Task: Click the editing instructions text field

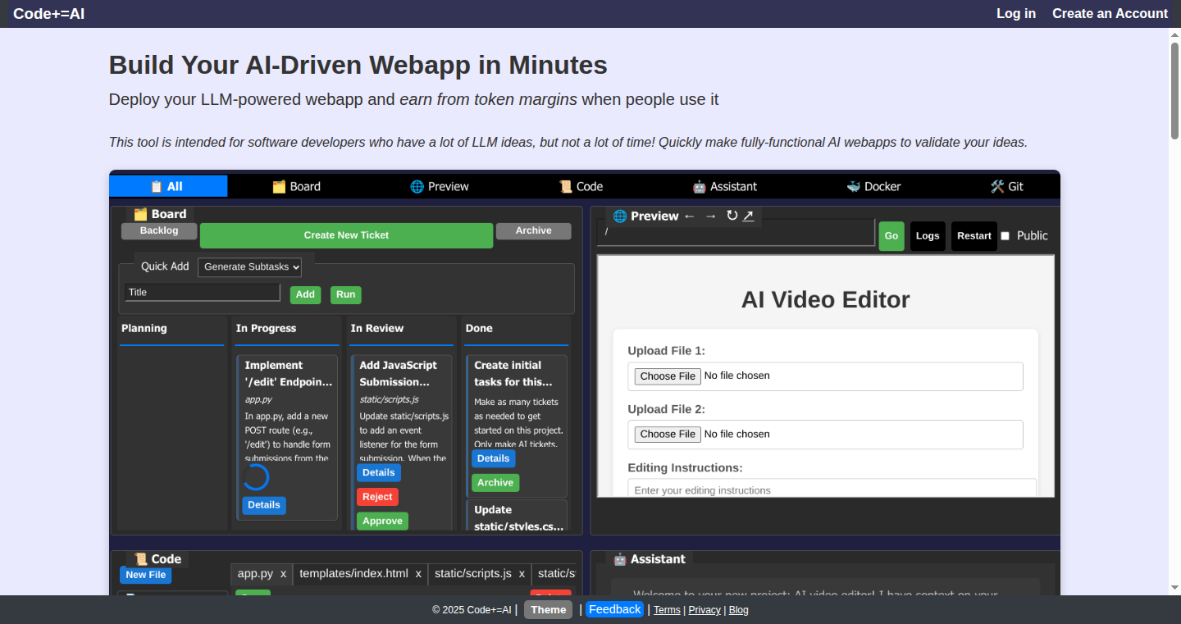Action: pos(832,489)
